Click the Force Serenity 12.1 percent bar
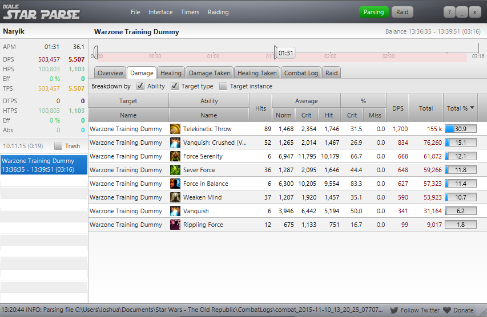 (461, 156)
